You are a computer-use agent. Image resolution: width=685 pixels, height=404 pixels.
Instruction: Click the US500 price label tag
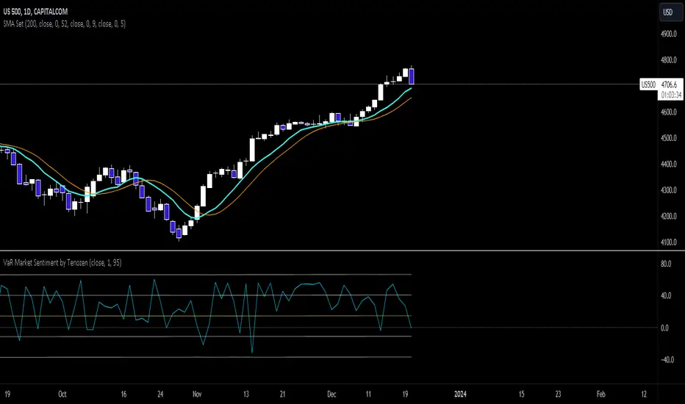coord(648,84)
